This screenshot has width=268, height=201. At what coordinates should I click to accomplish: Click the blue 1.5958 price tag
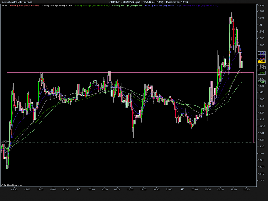point(262,54)
